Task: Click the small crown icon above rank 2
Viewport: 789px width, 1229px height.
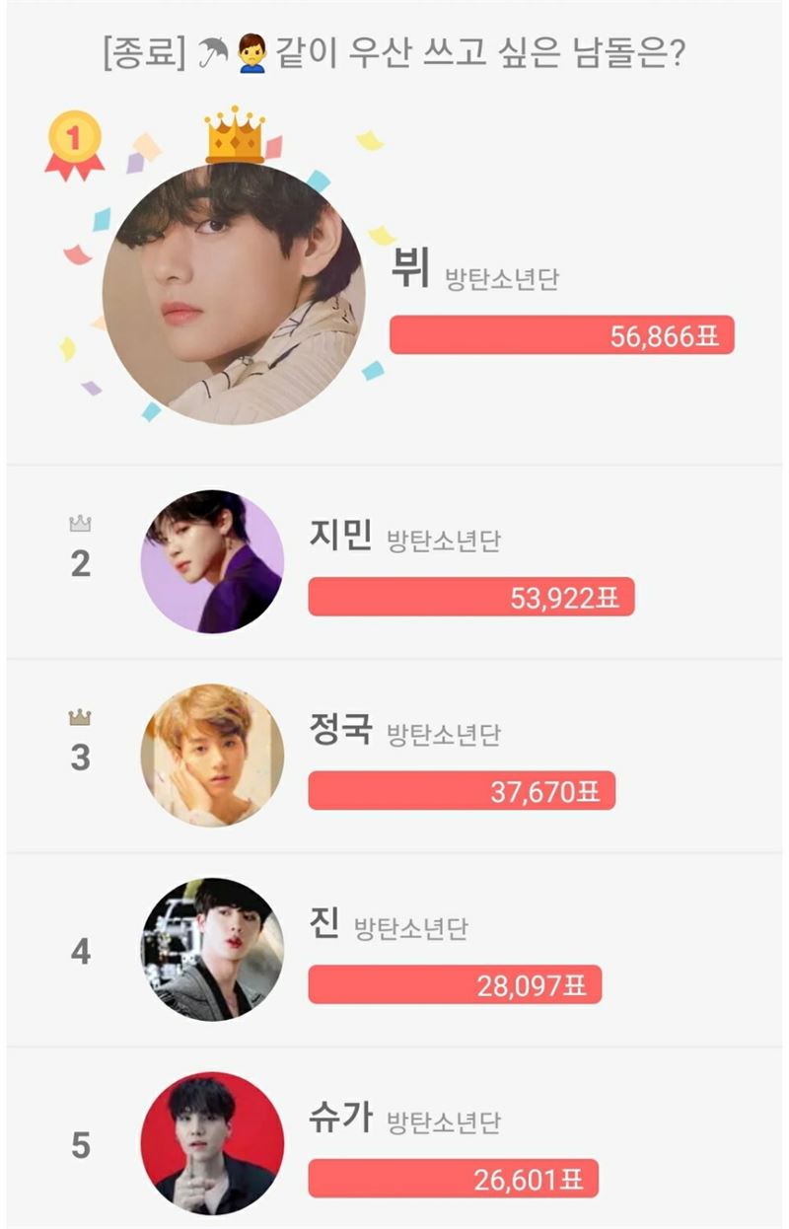Action: tap(80, 524)
